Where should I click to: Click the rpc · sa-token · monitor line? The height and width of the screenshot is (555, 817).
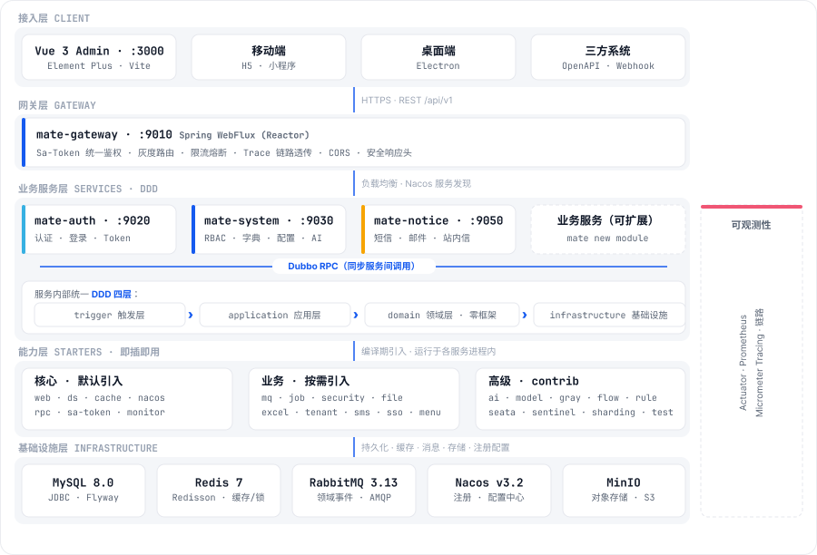(100, 413)
